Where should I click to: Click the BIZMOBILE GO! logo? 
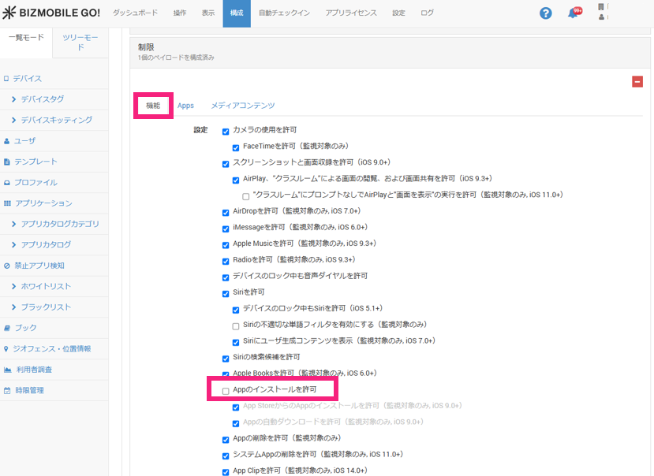50,13
